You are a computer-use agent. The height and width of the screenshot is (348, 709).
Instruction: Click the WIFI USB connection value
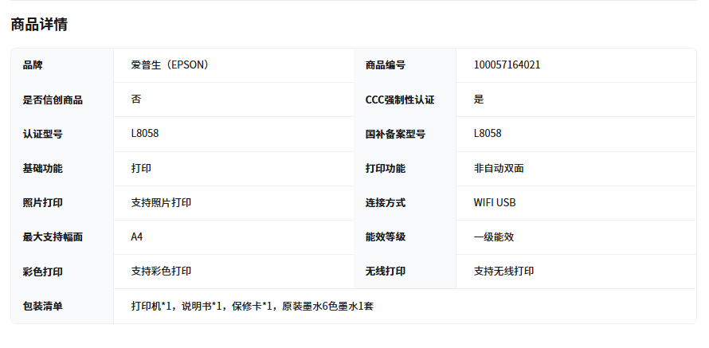495,202
